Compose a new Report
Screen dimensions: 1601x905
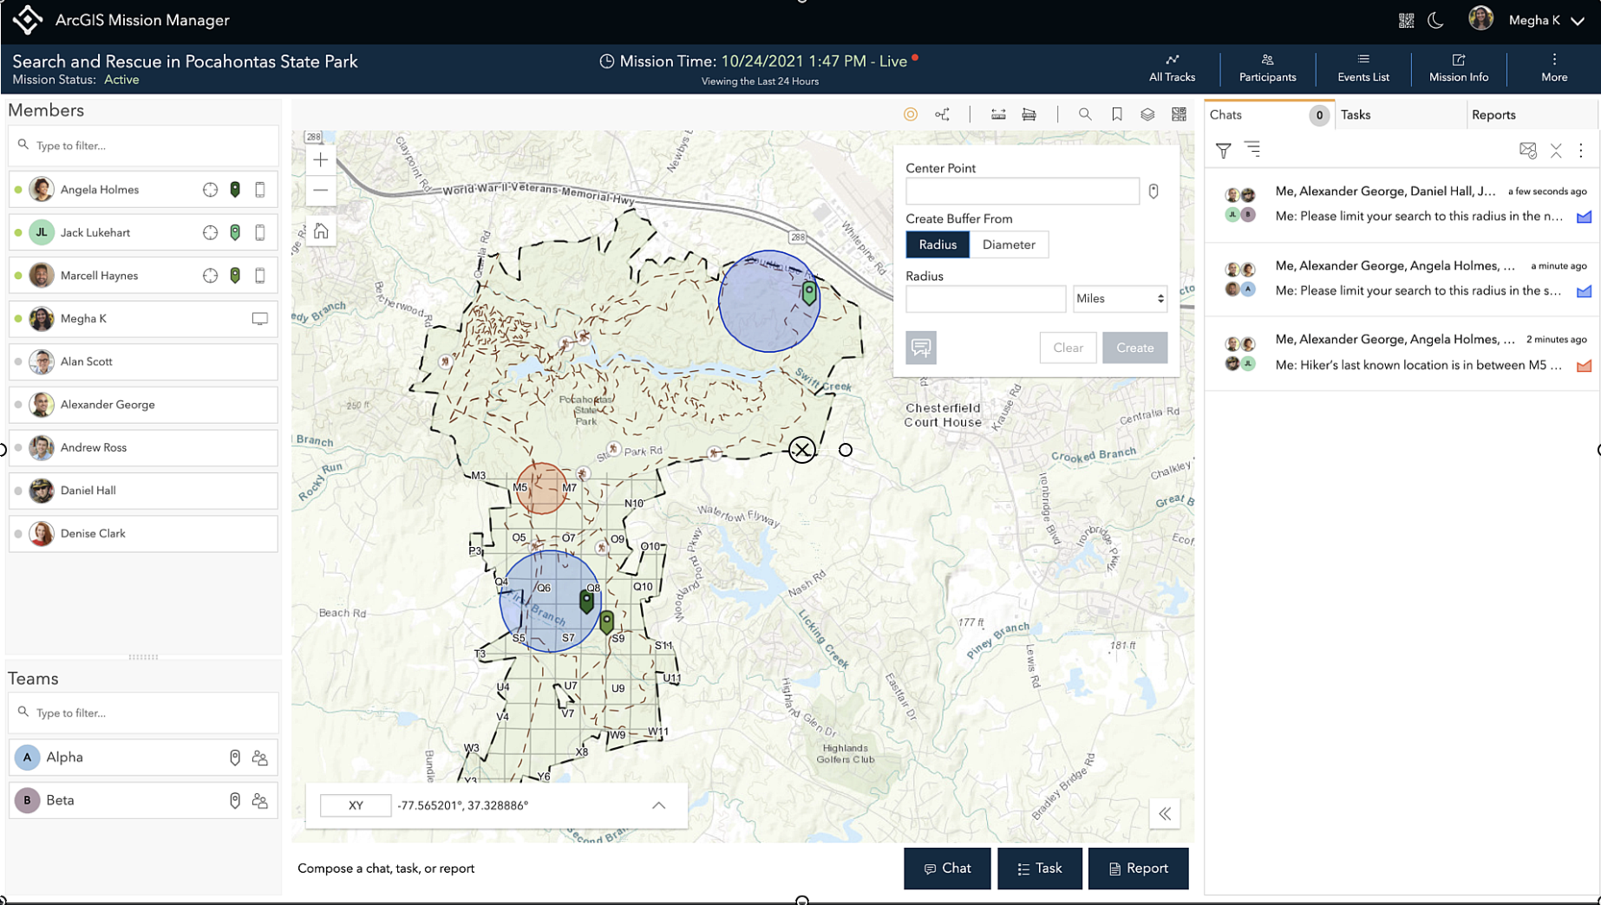click(1138, 869)
